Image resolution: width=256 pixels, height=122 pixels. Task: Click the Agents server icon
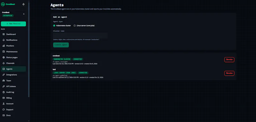pyautogui.click(x=4, y=69)
